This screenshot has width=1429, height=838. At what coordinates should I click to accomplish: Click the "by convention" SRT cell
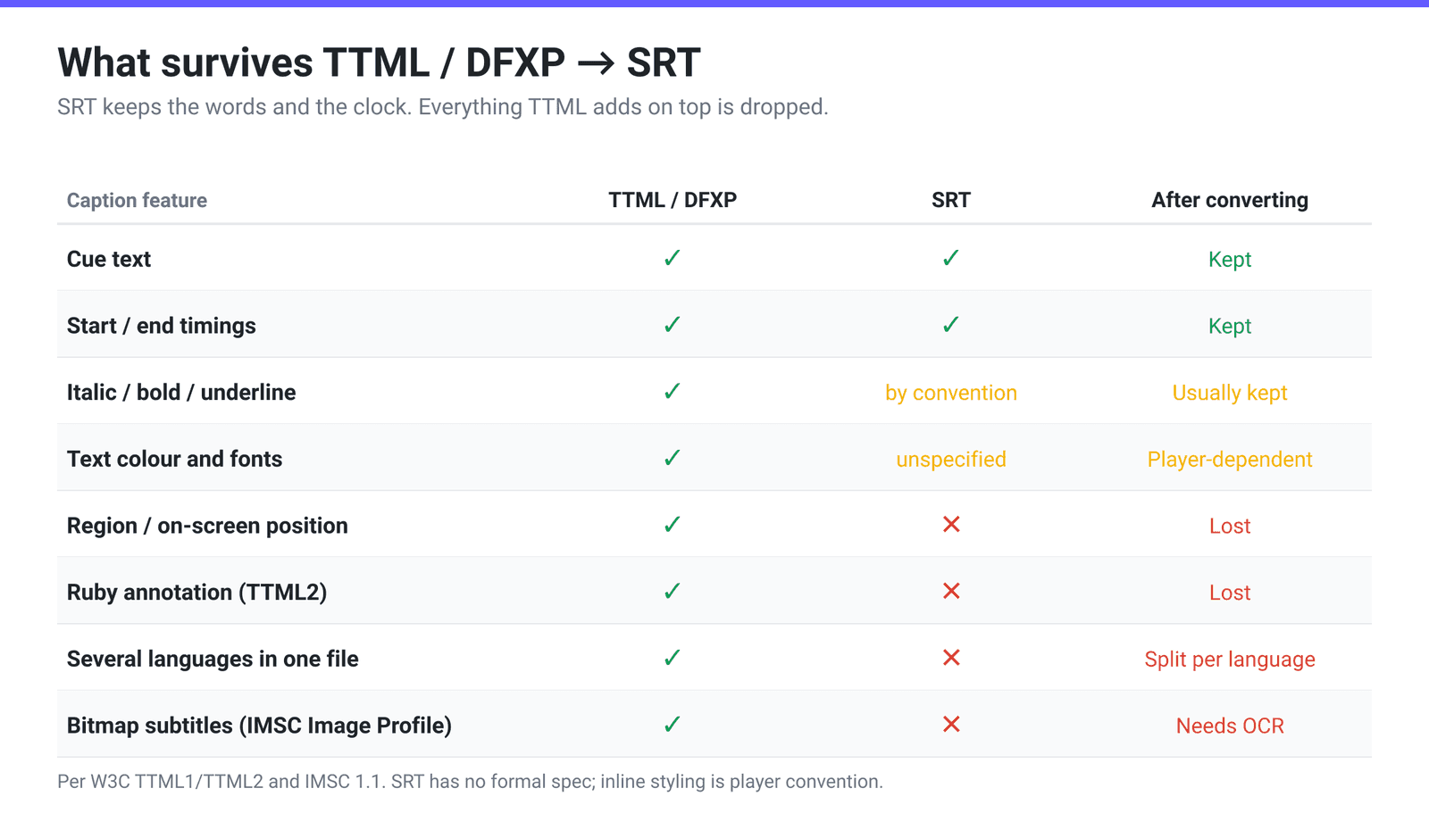point(951,393)
